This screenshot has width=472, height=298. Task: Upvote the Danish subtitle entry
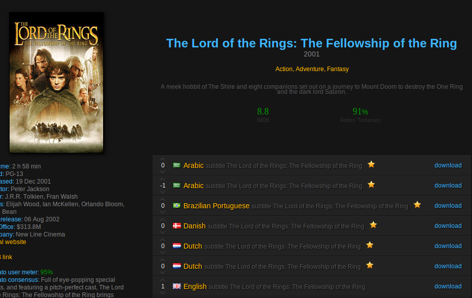click(163, 219)
